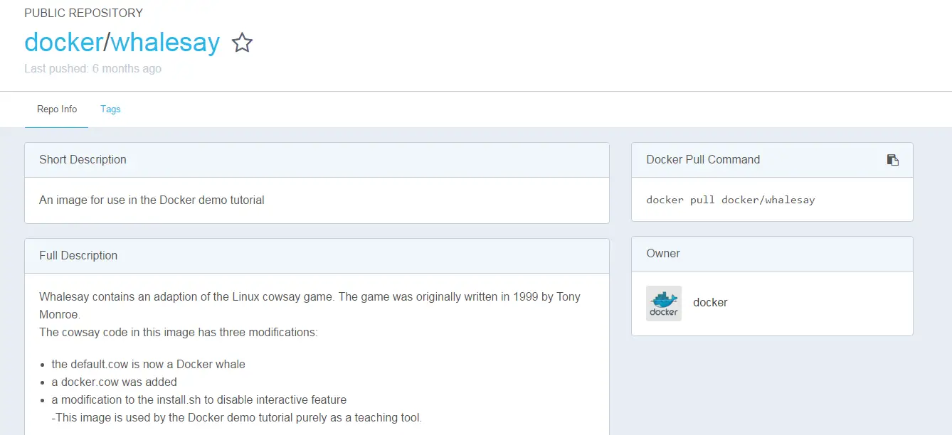Screen dimensions: 952x435
Task: Click the Short Description heading
Action: point(83,160)
